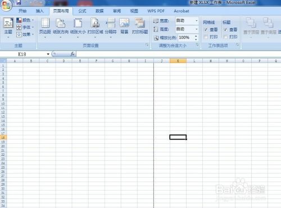Open the 调整为合适大小 dialog launcher
The width and height of the screenshot is (281, 208).
(x=197, y=44)
